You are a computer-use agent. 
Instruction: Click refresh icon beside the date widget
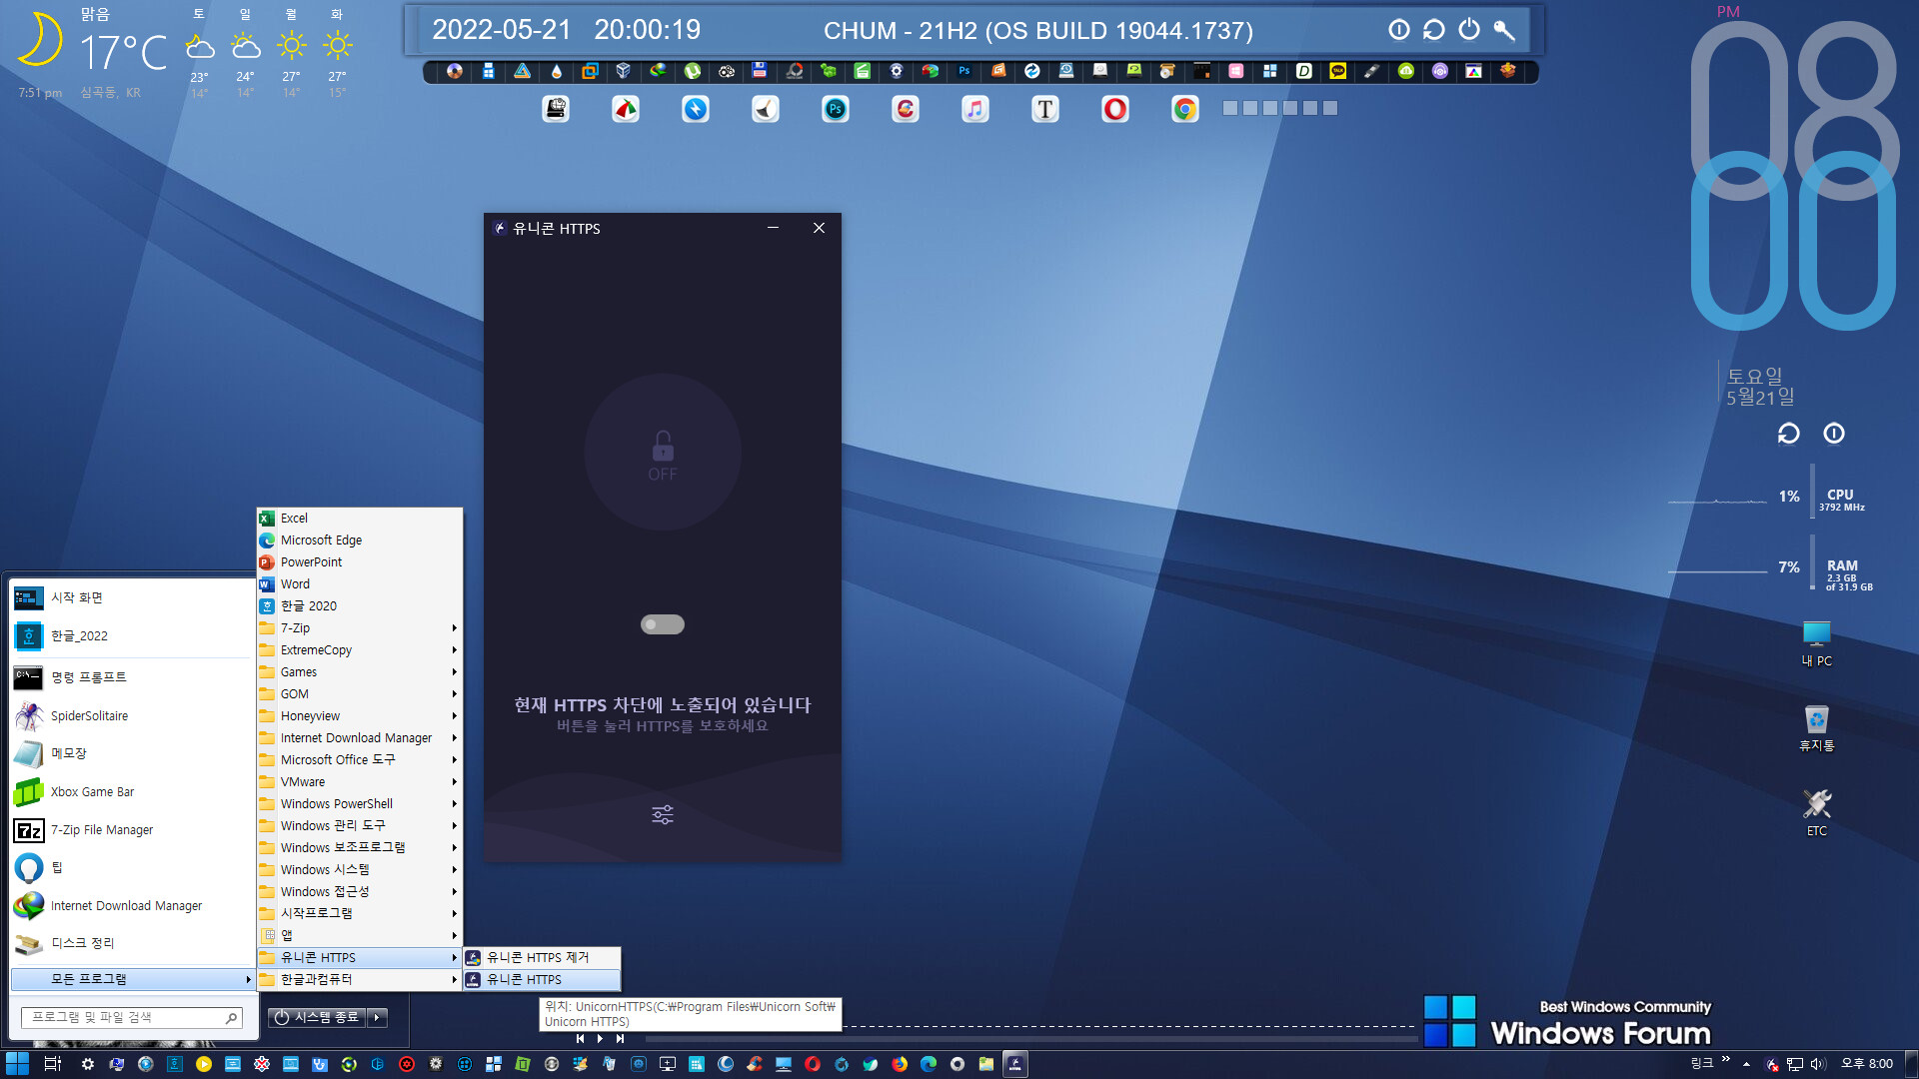[x=1788, y=434]
